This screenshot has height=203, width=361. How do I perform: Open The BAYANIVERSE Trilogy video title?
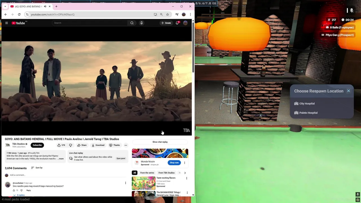click(168, 194)
